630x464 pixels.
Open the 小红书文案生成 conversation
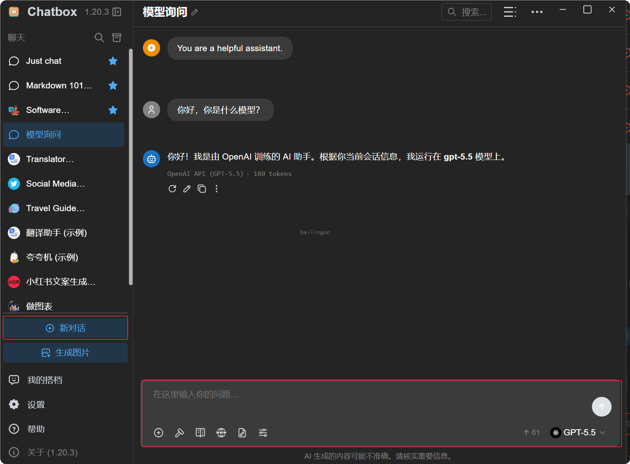click(x=63, y=282)
